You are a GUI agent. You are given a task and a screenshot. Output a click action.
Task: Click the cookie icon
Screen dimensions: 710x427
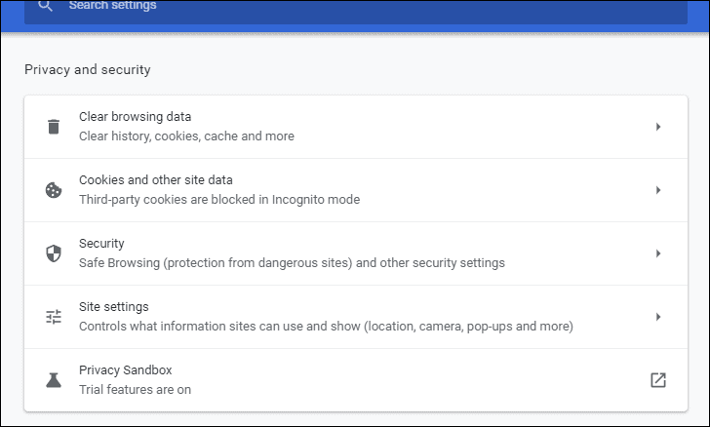tap(54, 190)
